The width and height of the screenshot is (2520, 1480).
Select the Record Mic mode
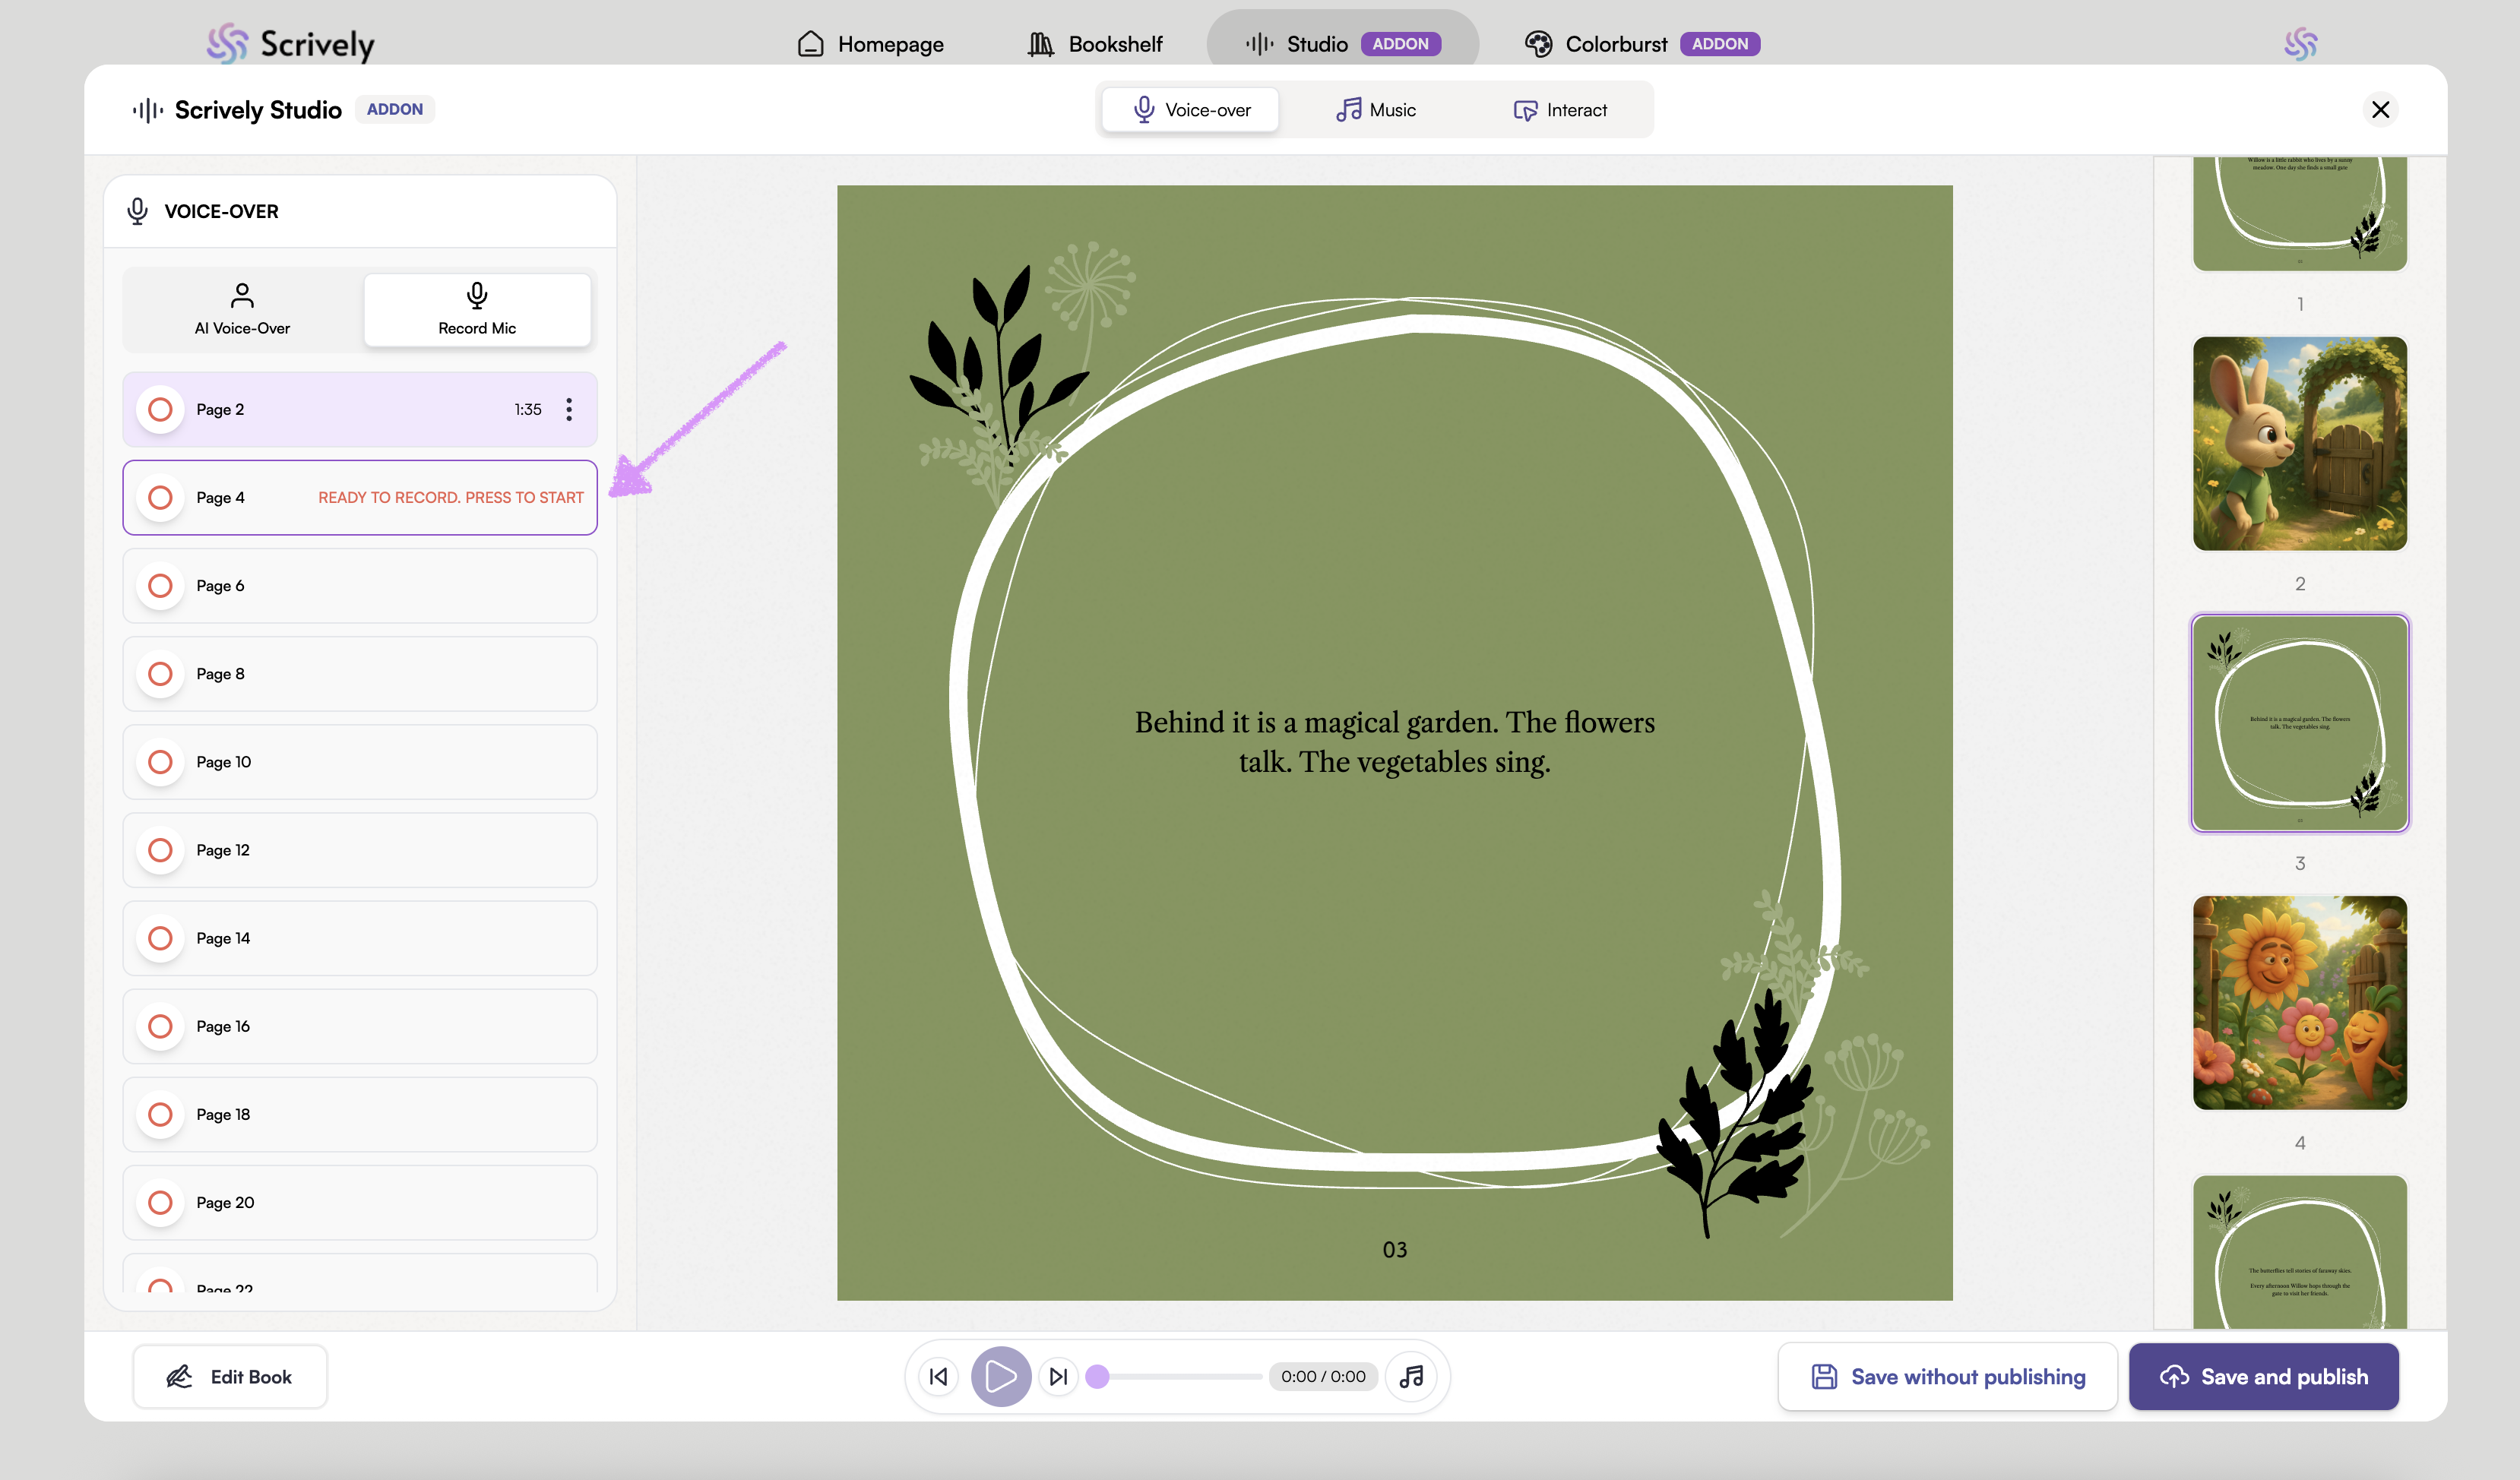(x=477, y=309)
